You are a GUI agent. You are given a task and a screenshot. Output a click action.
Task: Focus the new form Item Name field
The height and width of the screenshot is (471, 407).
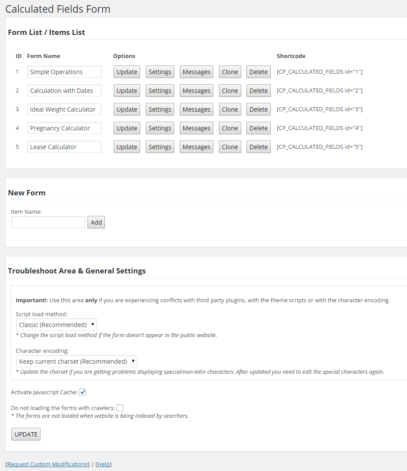[48, 222]
